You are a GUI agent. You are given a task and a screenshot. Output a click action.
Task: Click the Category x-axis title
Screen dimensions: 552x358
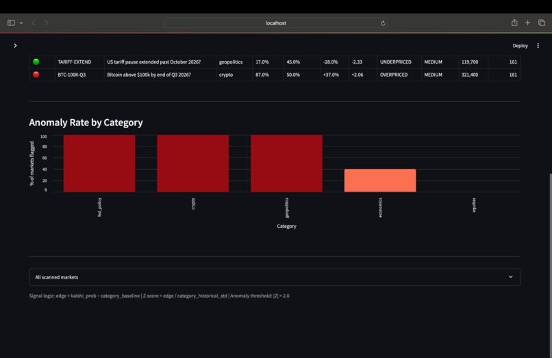pos(286,227)
